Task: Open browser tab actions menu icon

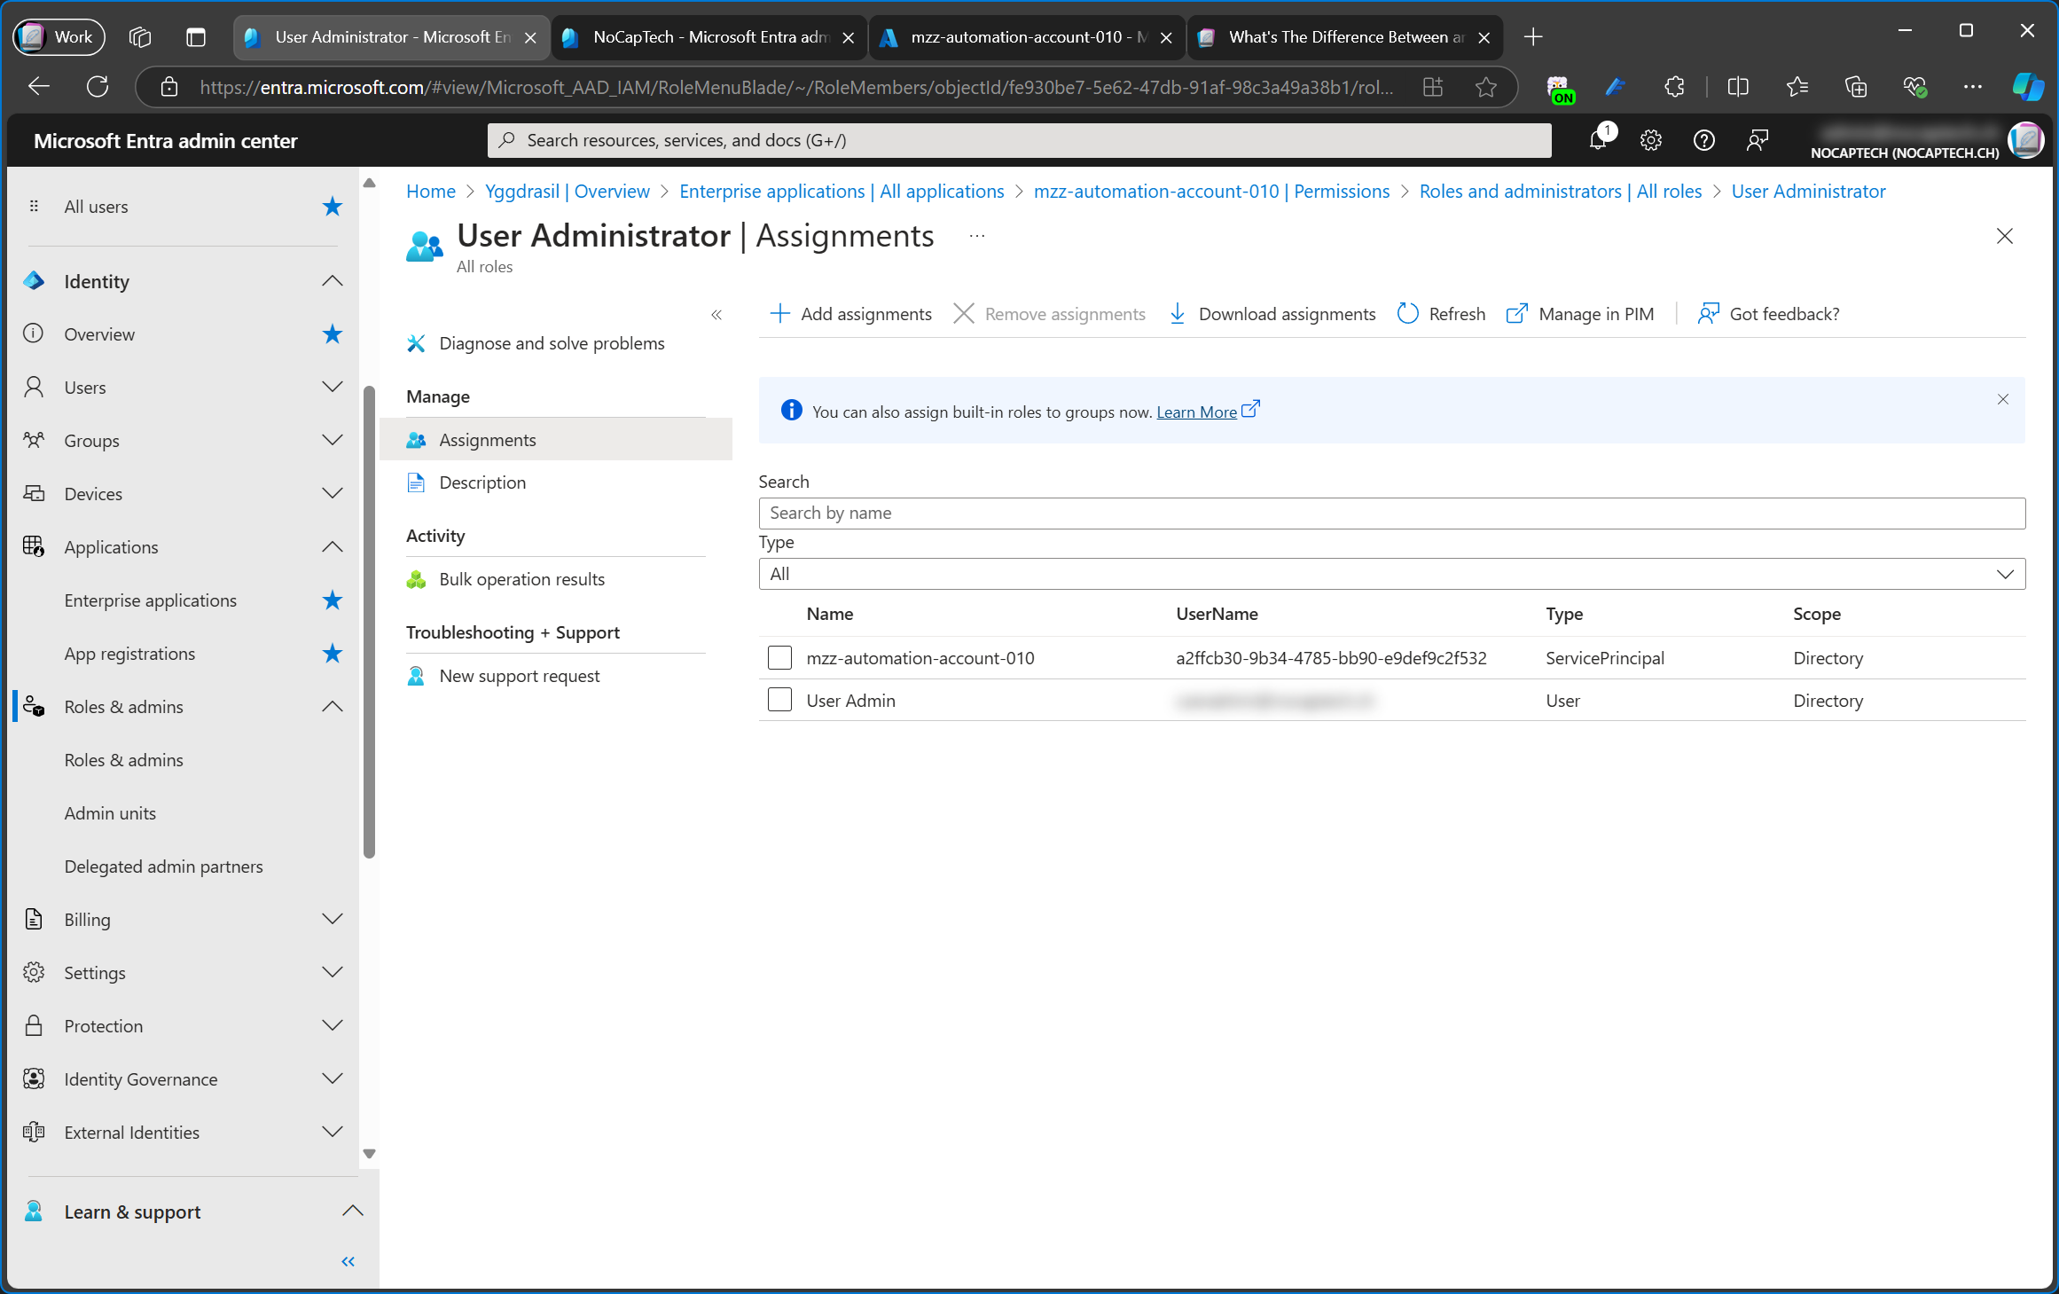Action: coord(195,37)
